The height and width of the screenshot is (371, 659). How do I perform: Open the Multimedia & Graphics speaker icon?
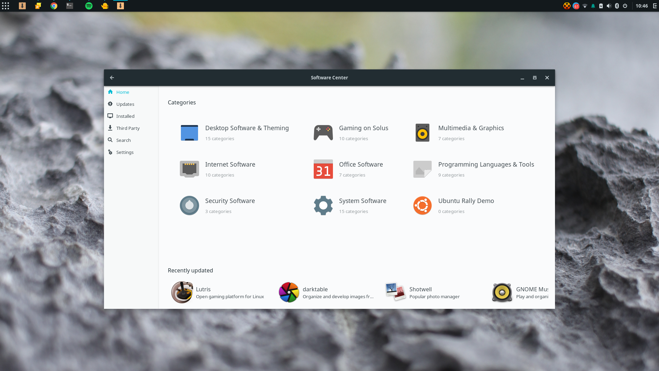pyautogui.click(x=423, y=133)
